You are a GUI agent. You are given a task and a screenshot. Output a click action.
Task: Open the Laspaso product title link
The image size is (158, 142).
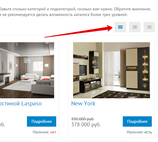[x=21, y=104]
